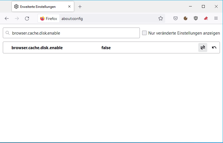Close the Firefox window
This screenshot has height=143, width=223.
(216, 6)
